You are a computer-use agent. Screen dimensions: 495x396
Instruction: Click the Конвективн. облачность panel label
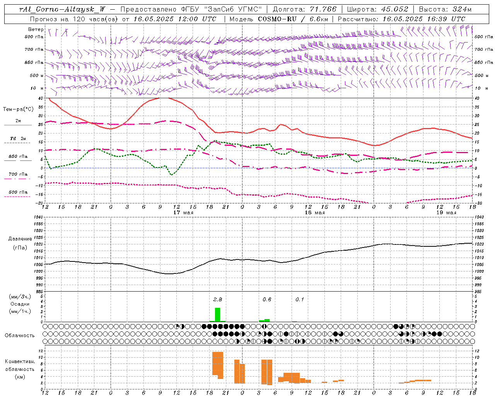[20, 369]
